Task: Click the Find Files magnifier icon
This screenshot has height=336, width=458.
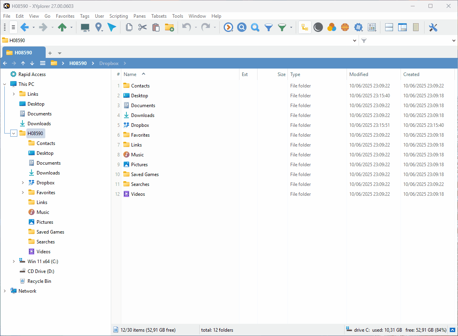Action: coord(242,27)
